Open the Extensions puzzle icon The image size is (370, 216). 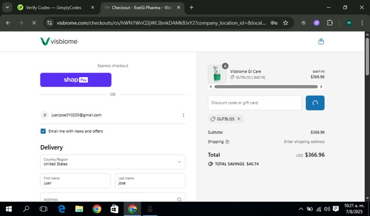pyautogui.click(x=330, y=23)
